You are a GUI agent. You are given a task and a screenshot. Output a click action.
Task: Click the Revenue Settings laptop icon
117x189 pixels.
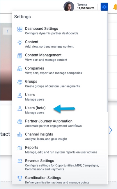point(20,161)
